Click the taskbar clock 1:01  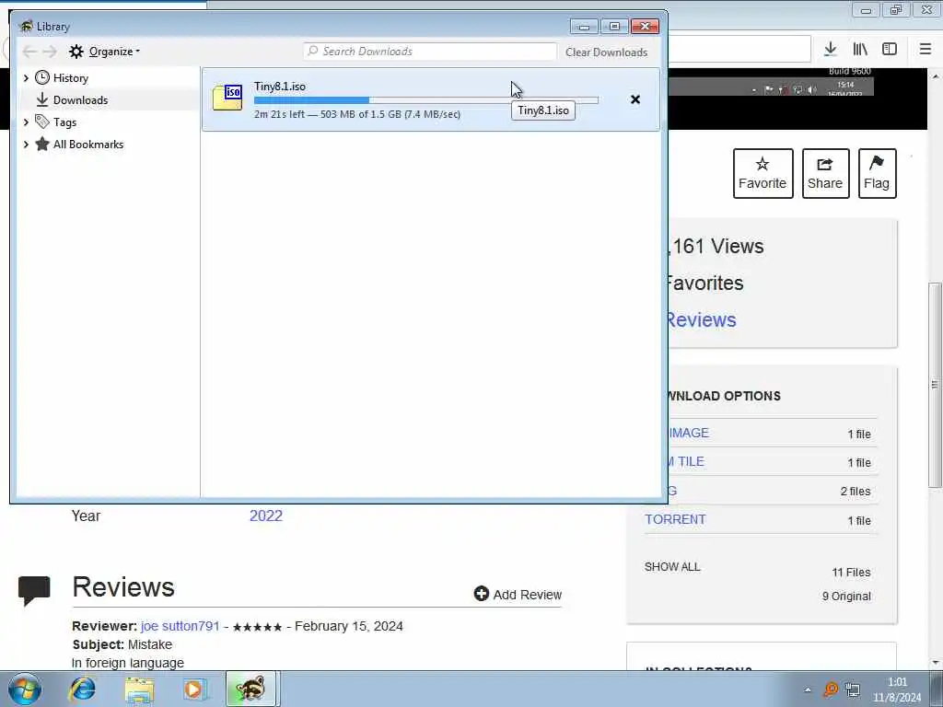point(897,682)
